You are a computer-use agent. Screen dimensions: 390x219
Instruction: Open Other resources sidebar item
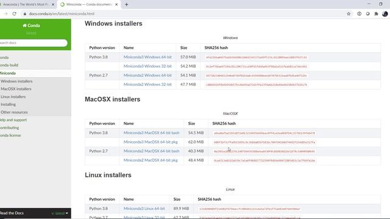(14, 112)
